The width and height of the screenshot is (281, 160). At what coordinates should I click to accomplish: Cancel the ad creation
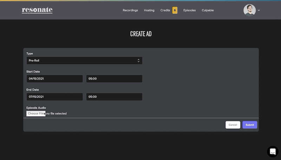point(233,125)
